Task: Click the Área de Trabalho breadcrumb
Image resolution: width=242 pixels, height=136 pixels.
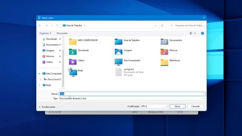Action: 74,25
